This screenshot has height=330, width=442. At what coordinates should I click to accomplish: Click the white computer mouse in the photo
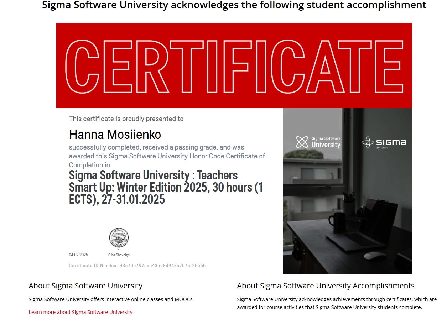pos(375,255)
